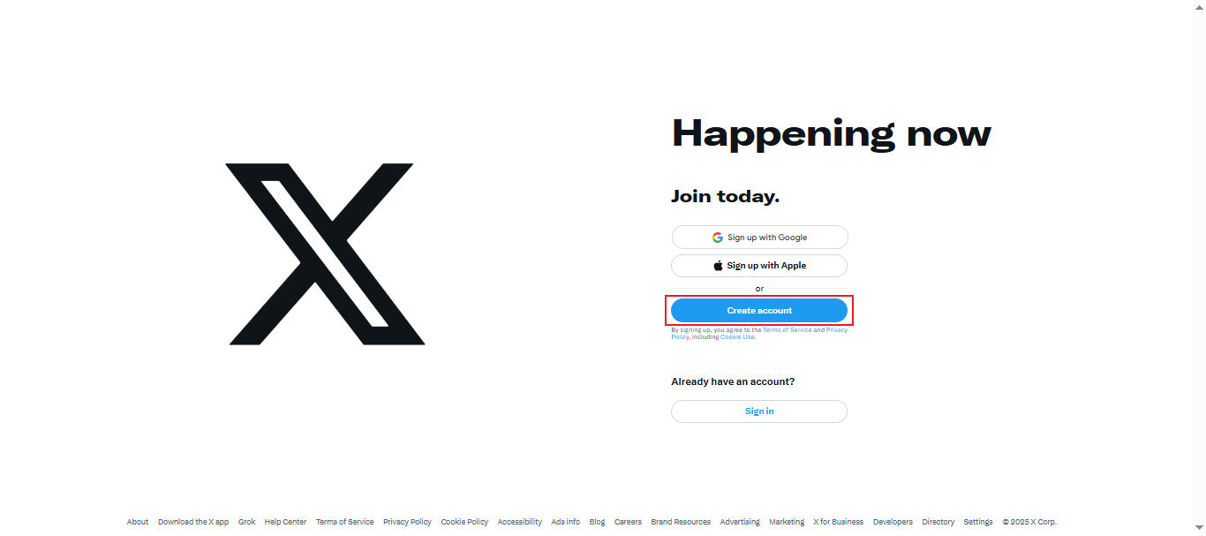The image size is (1206, 536).
Task: Open Settings from the footer
Action: coord(978,522)
